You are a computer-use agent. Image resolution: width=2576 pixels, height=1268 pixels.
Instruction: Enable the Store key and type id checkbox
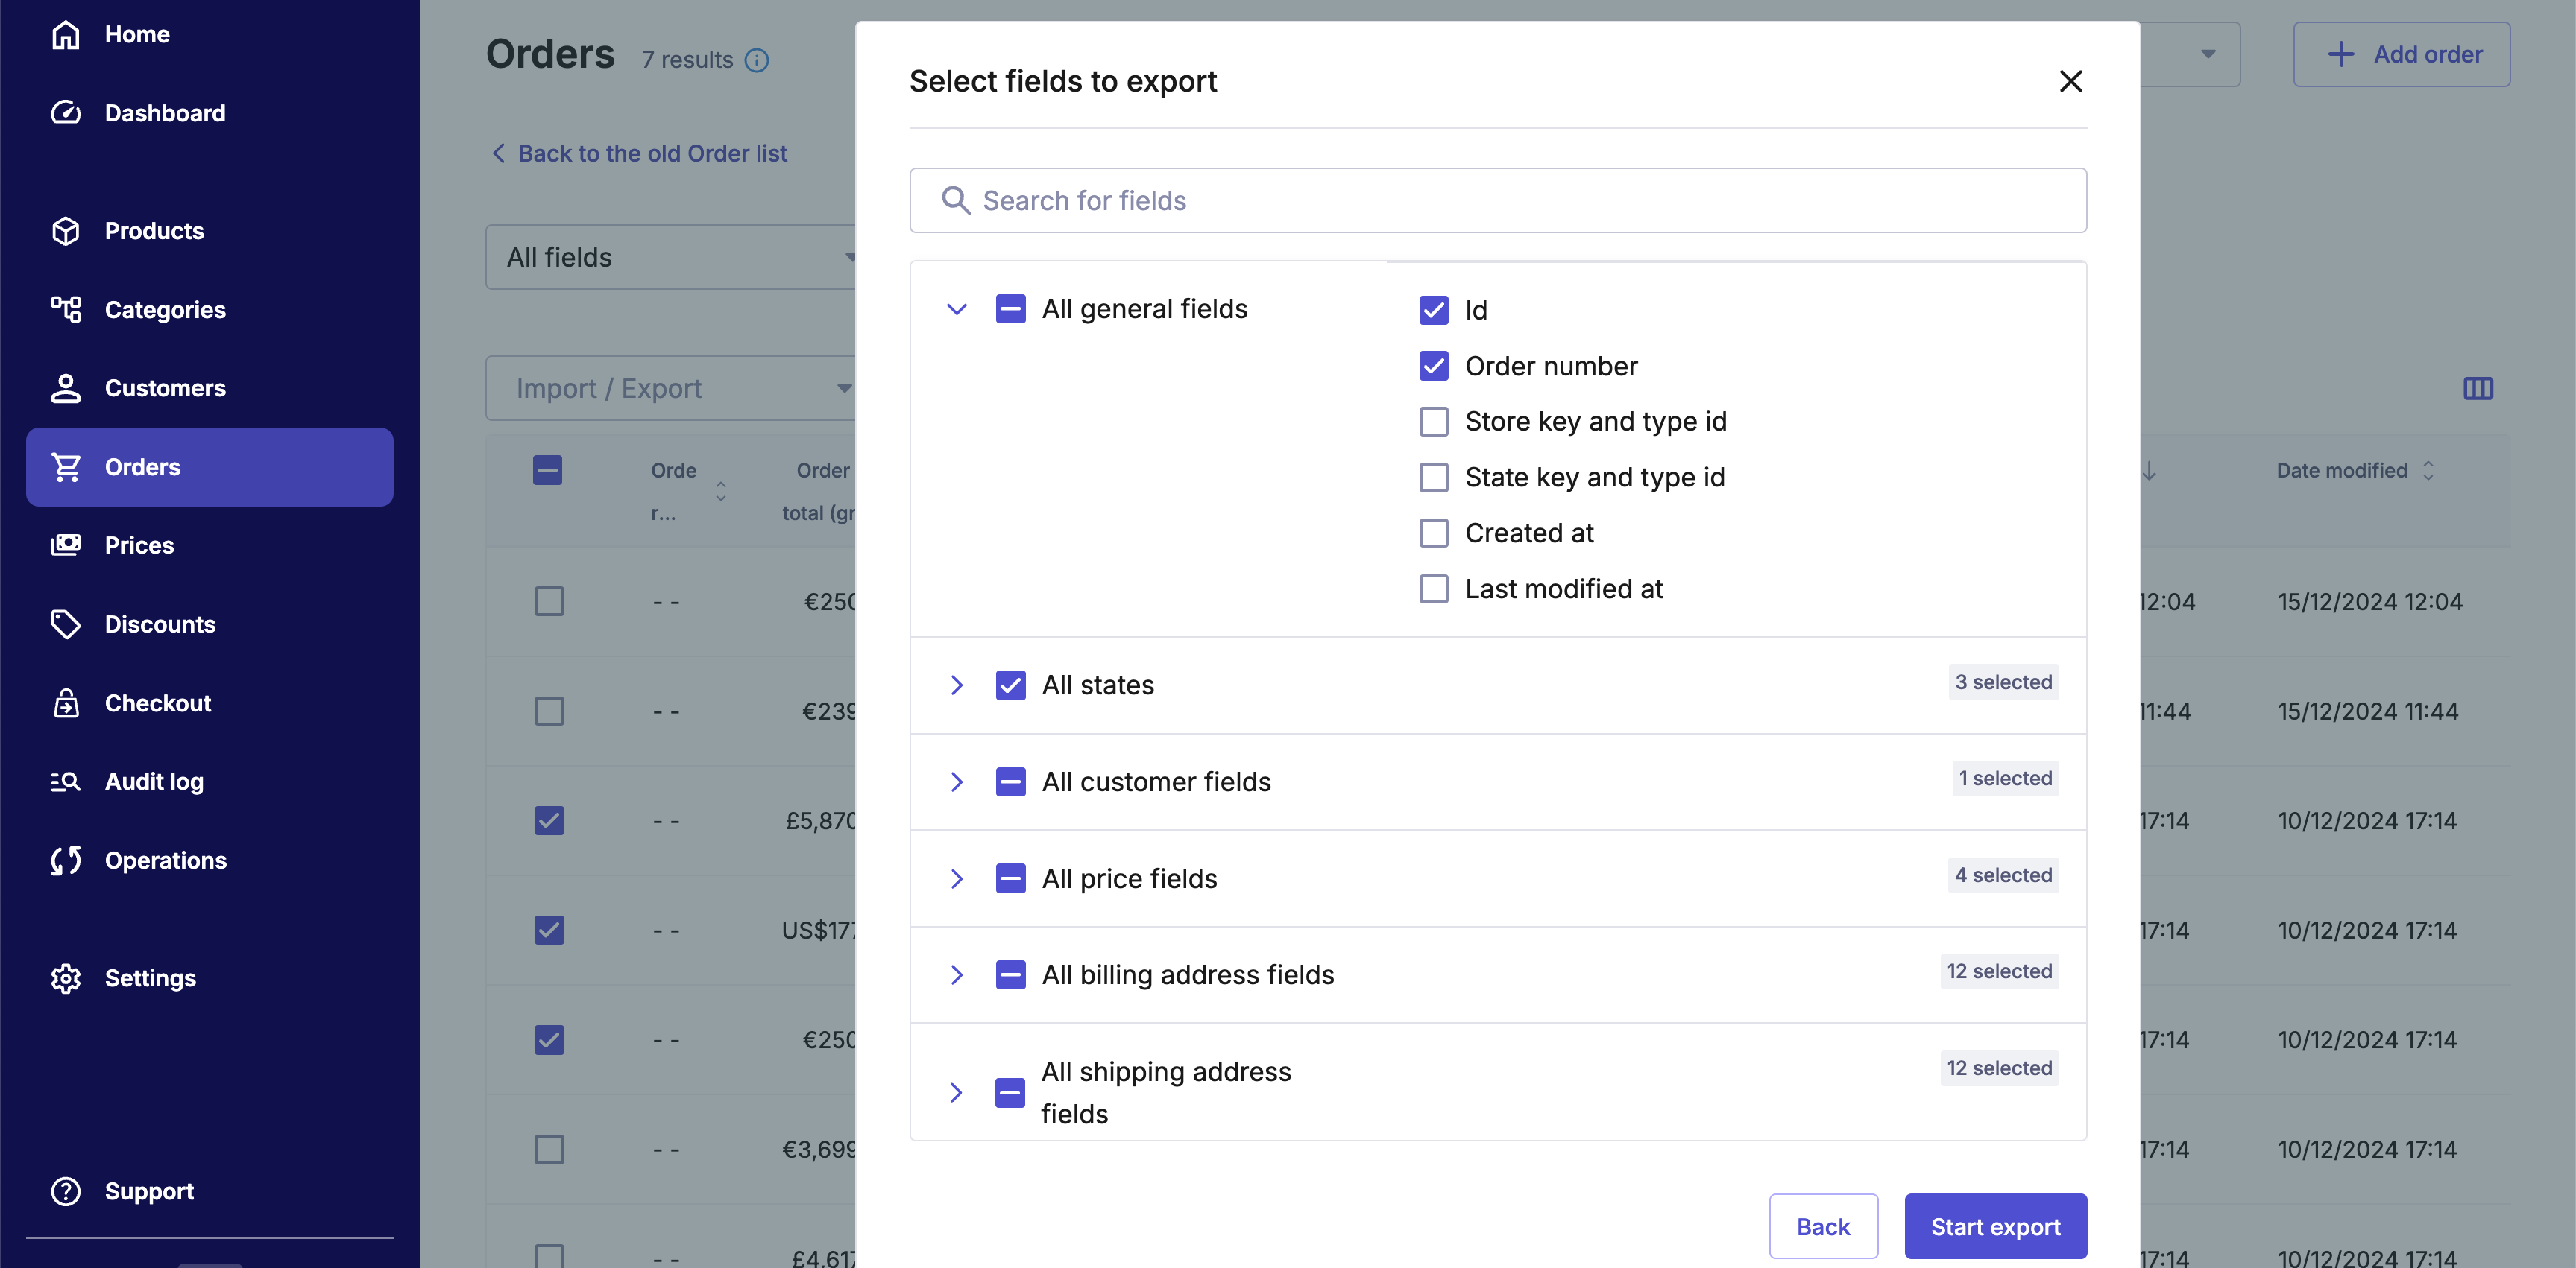(x=1433, y=422)
